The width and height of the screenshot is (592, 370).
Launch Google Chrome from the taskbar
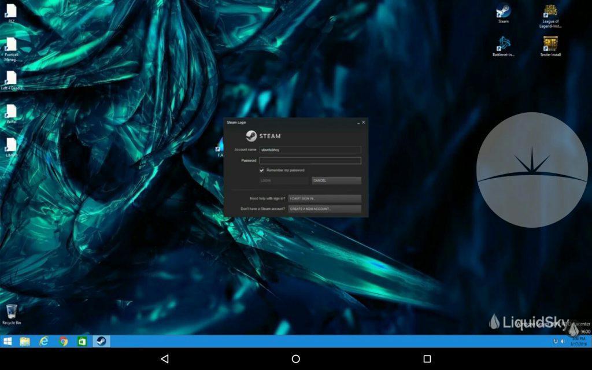pyautogui.click(x=64, y=341)
